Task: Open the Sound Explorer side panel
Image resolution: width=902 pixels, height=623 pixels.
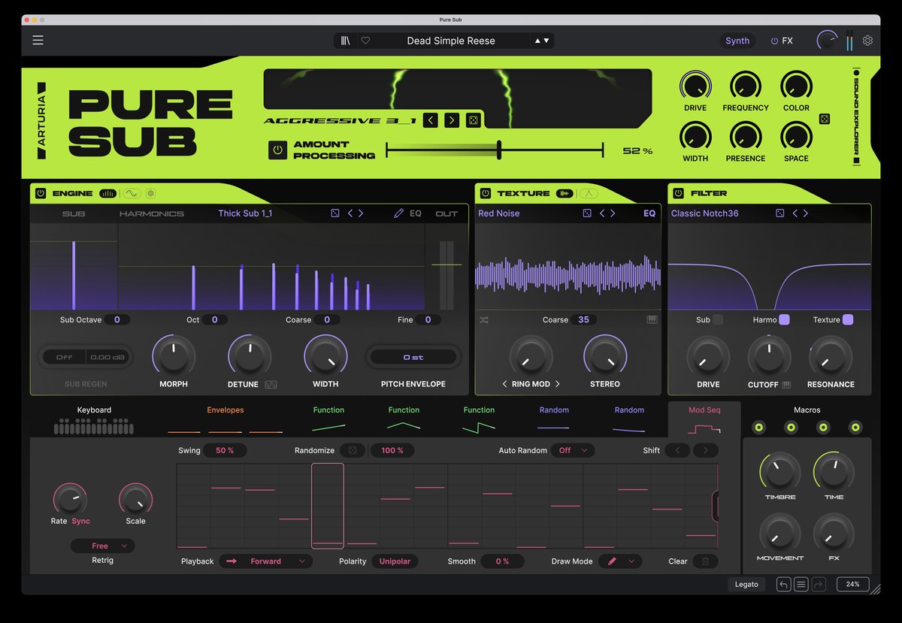Action: pos(855,118)
